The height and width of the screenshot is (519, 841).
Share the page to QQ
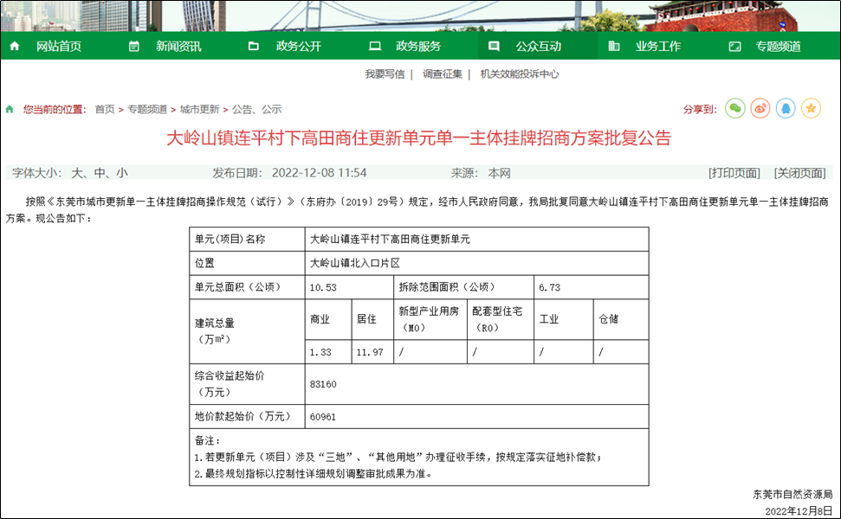point(786,109)
